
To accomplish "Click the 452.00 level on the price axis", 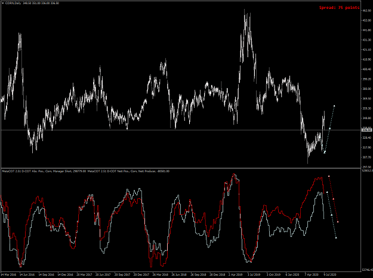I will point(366,20).
